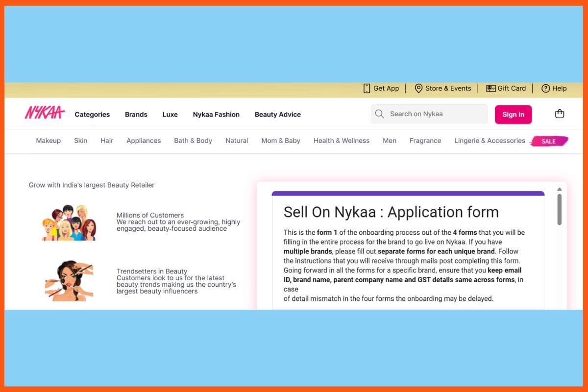Click the Sell On Nykaa : Application form heading

[391, 212]
